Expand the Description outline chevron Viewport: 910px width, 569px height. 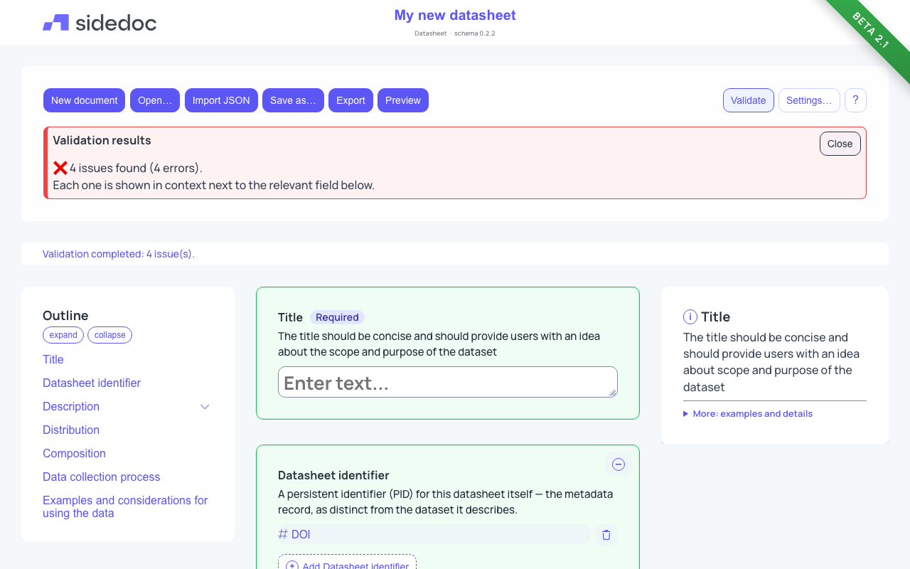point(205,407)
